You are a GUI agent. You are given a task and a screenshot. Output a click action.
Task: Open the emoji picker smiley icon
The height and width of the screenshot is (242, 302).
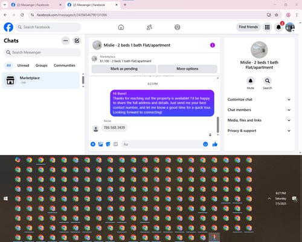point(205,144)
